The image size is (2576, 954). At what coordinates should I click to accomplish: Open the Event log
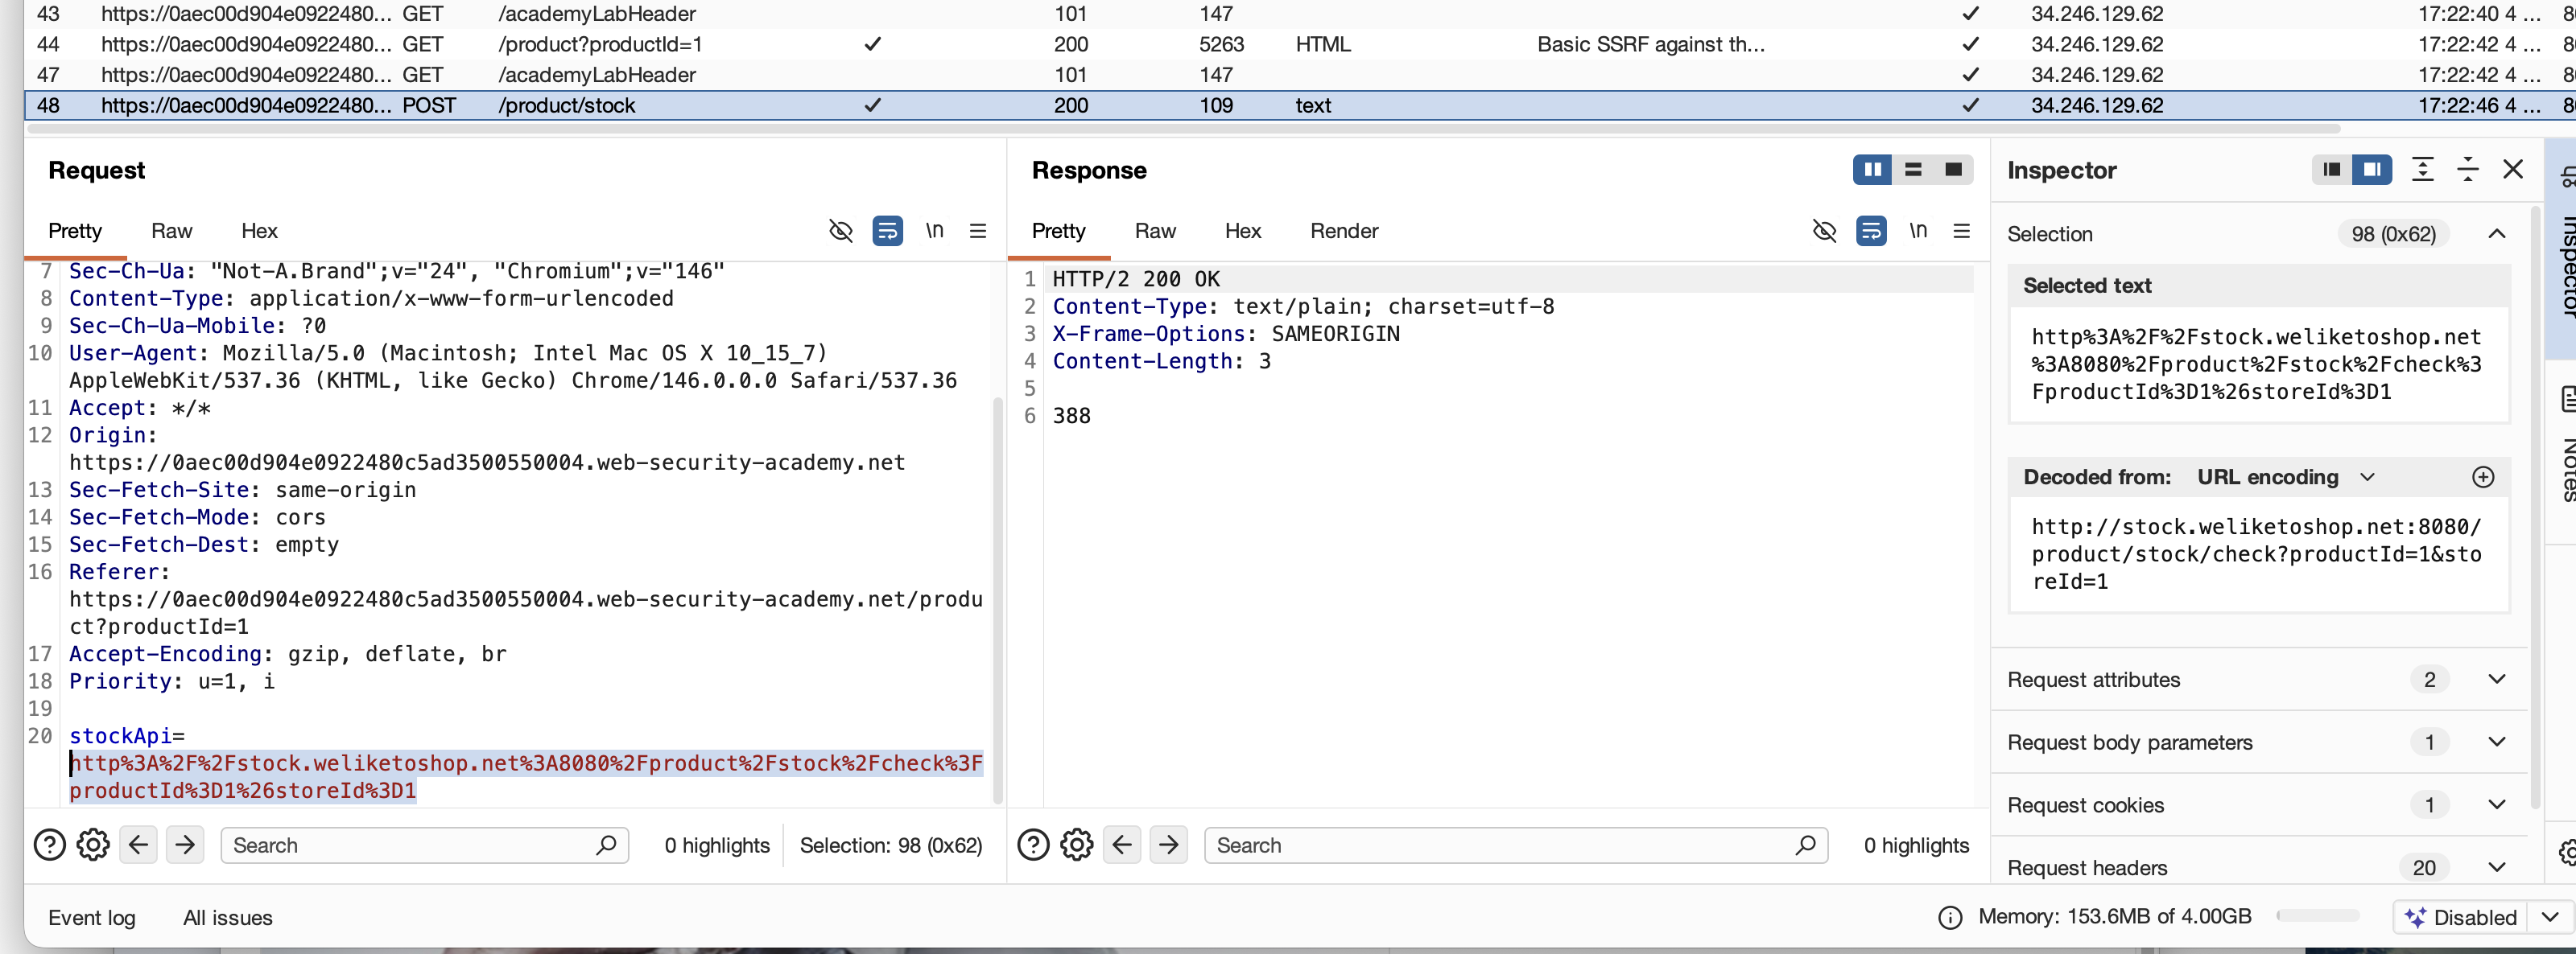tap(91, 917)
